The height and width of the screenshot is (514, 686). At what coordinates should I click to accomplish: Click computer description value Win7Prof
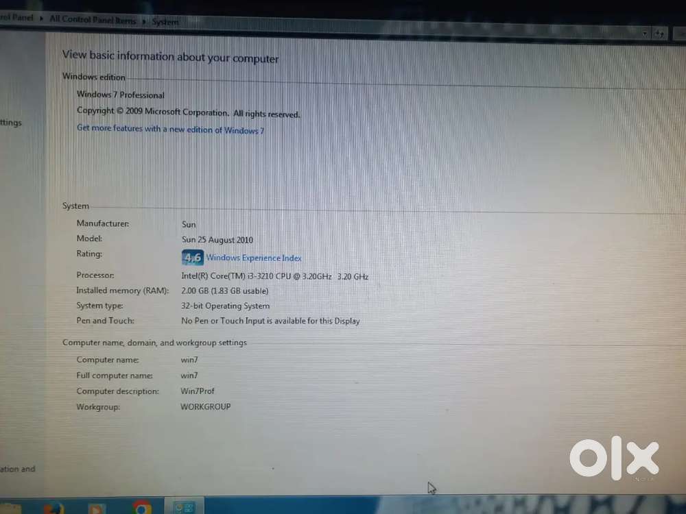tap(198, 391)
